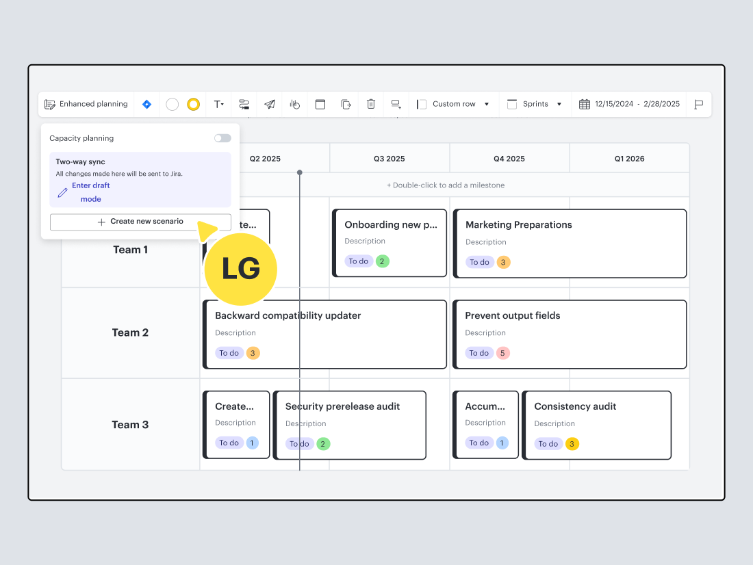Click the add row icon
The image size is (753, 565).
[396, 104]
